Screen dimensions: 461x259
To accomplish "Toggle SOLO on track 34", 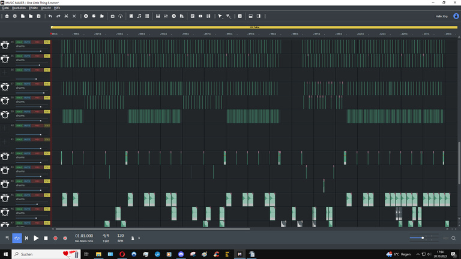I will click(19, 42).
